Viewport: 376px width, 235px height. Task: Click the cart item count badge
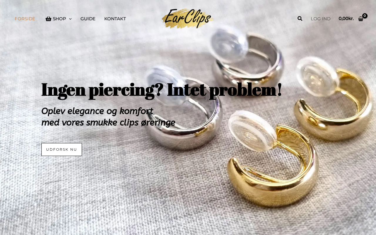(x=365, y=16)
